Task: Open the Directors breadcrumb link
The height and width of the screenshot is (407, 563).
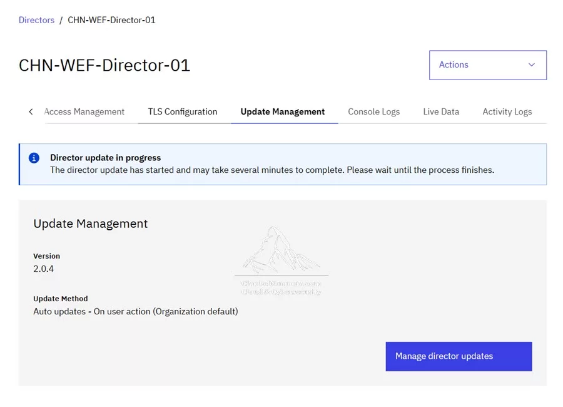Action: 37,20
